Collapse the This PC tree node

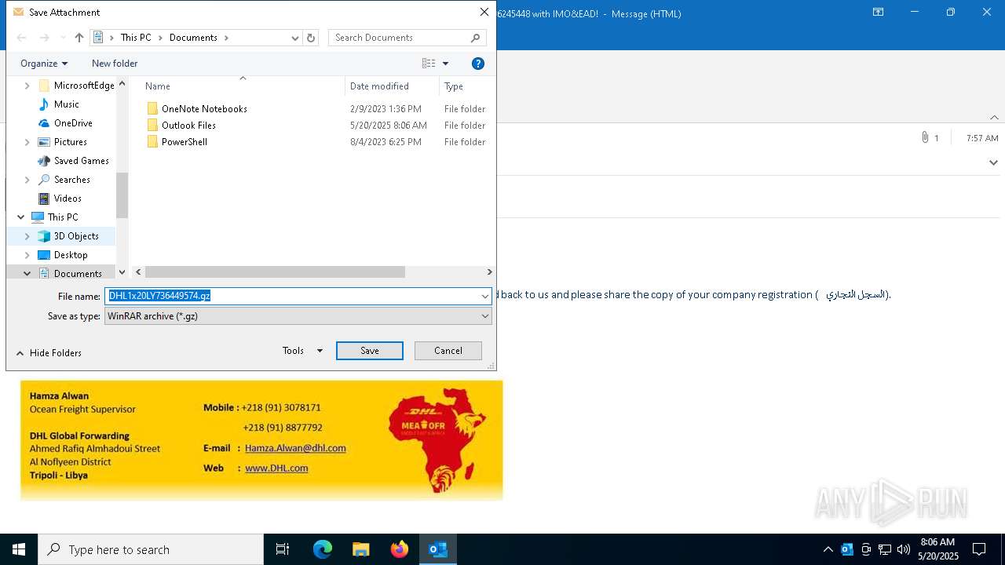(20, 217)
